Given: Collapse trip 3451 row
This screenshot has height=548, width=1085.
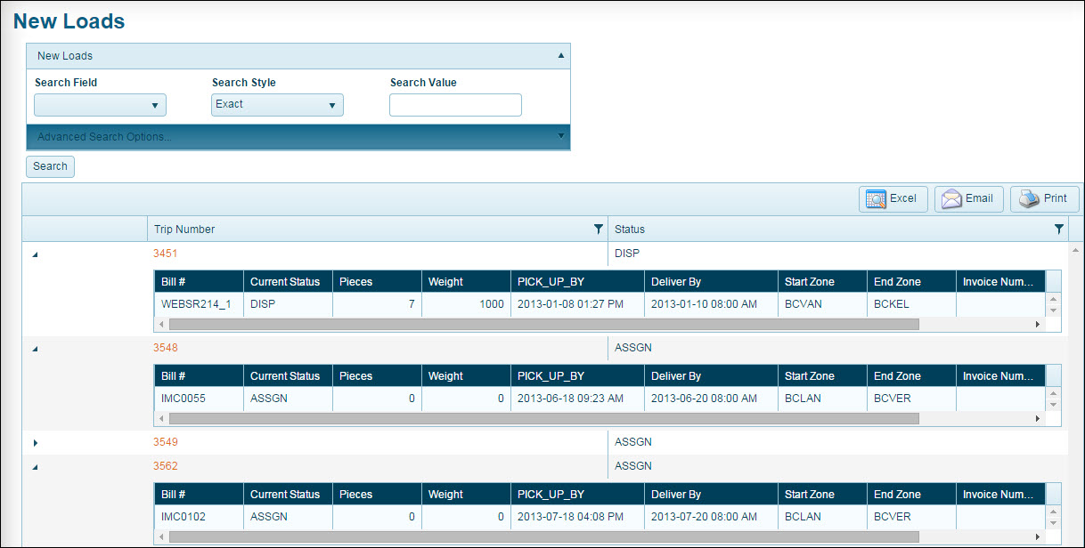Looking at the screenshot, I should pos(36,254).
